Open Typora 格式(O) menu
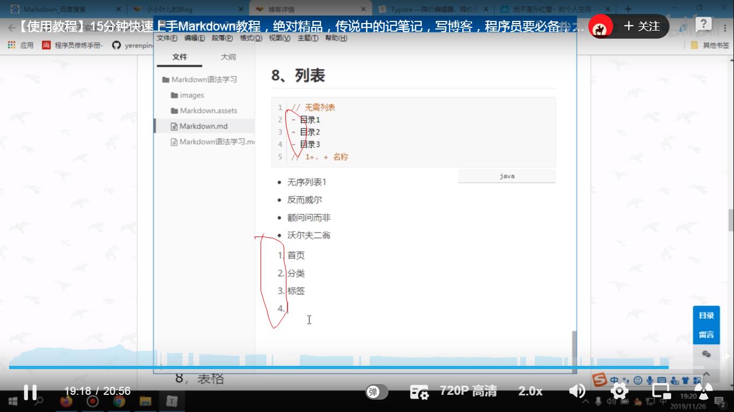The image size is (734, 412). (x=251, y=38)
